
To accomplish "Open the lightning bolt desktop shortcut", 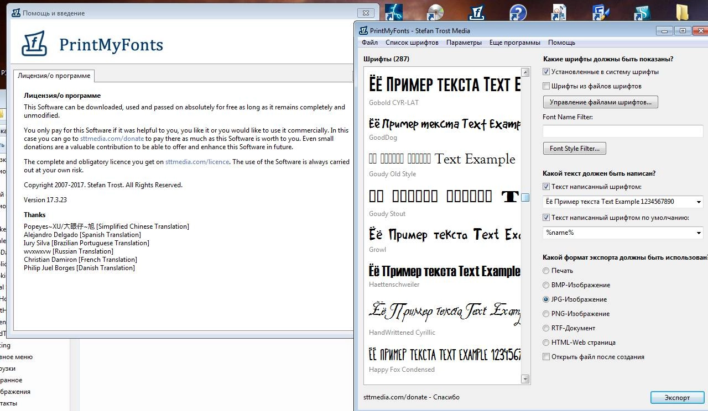I will [x=394, y=12].
